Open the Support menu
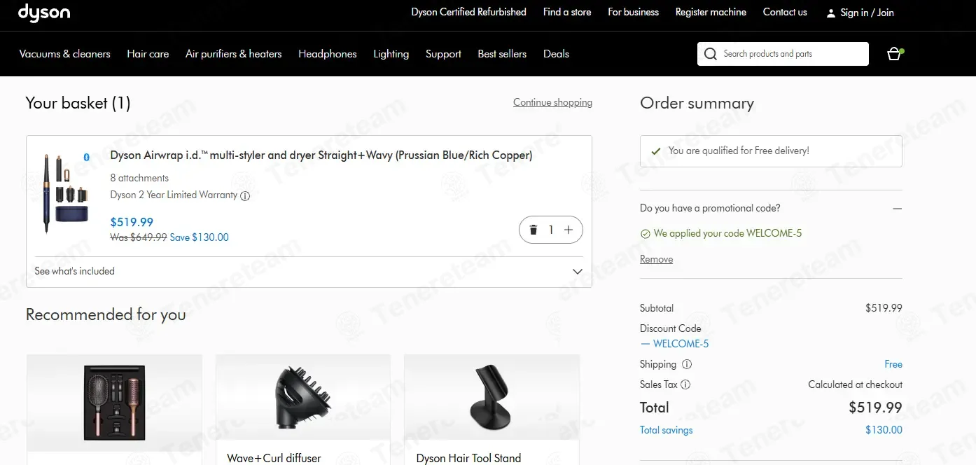The height and width of the screenshot is (465, 976). click(x=444, y=54)
